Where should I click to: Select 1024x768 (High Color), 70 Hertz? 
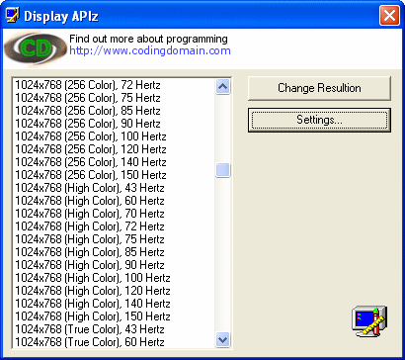pyautogui.click(x=114, y=214)
